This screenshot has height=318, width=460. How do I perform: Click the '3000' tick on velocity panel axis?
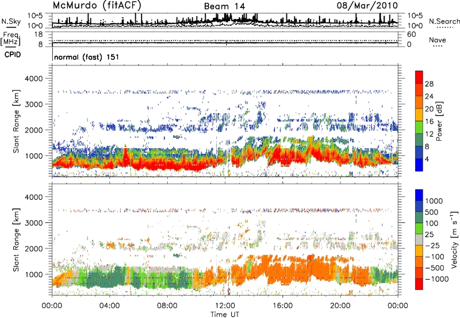pyautogui.click(x=34, y=223)
